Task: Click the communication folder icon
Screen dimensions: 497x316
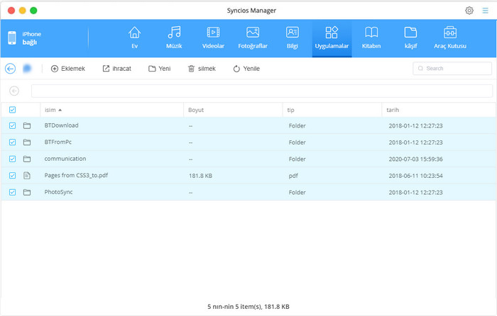Action: click(x=27, y=159)
